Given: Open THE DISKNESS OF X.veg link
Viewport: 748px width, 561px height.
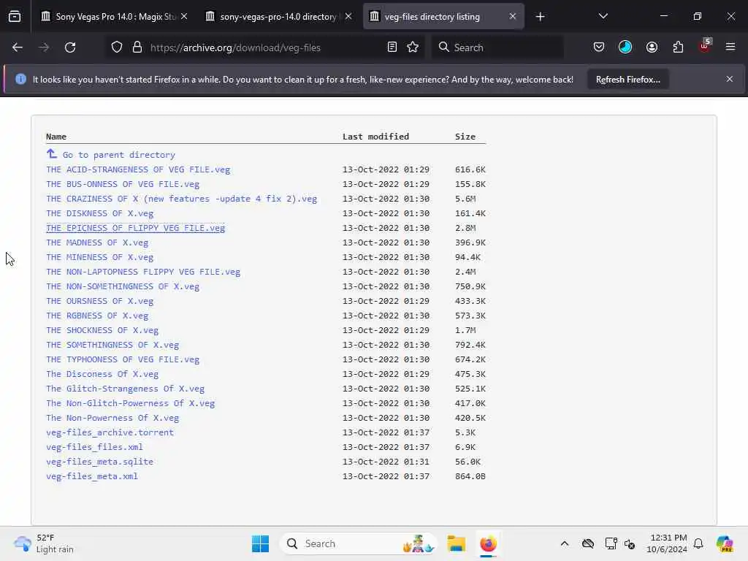Looking at the screenshot, I should tap(99, 213).
